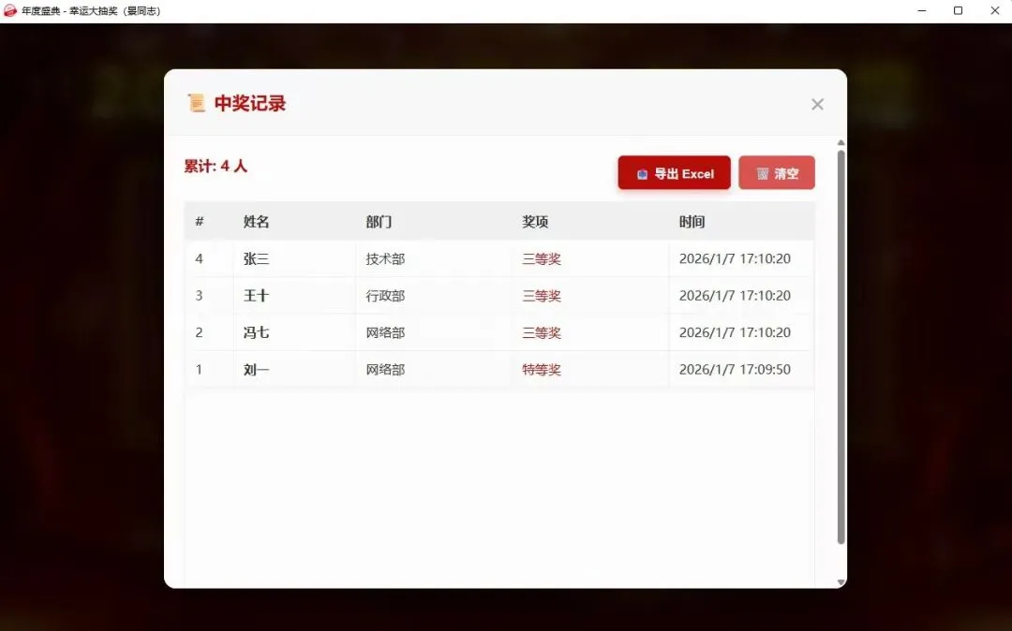Click the time in 王十's row
This screenshot has height=631, width=1012.
pyautogui.click(x=735, y=295)
